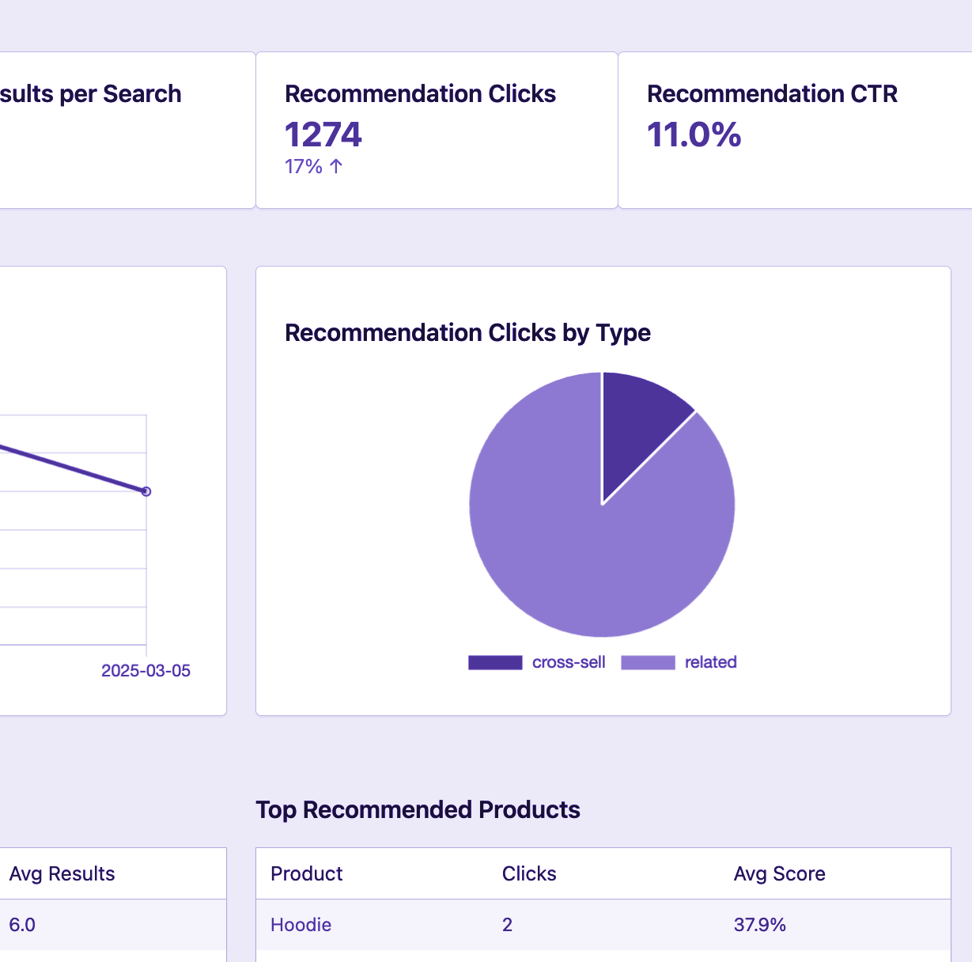Click the related legend color swatch

pyautogui.click(x=648, y=662)
